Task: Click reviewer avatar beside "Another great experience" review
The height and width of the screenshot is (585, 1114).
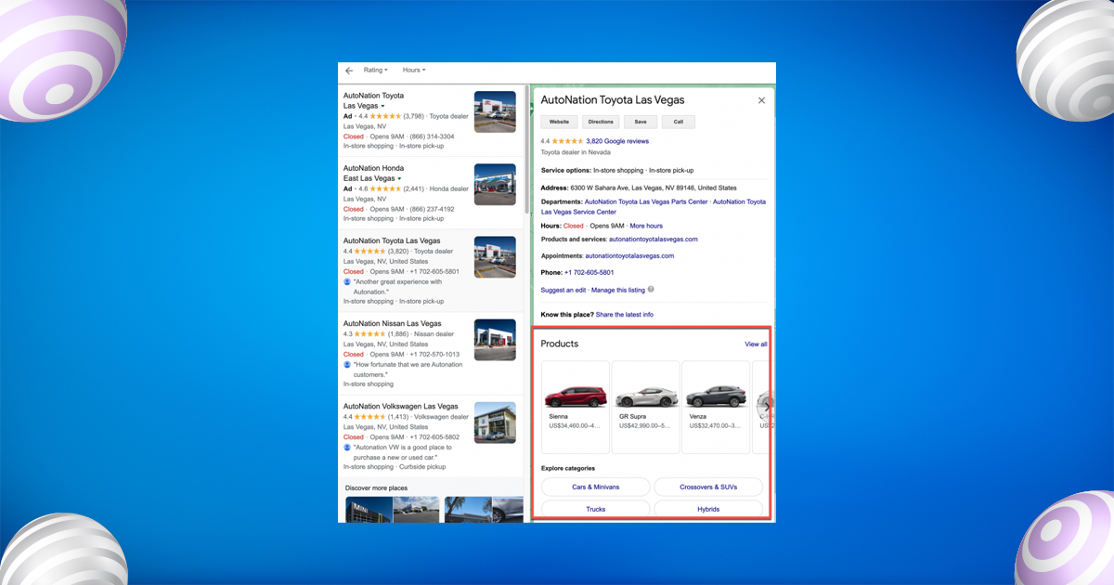Action: coord(347,281)
